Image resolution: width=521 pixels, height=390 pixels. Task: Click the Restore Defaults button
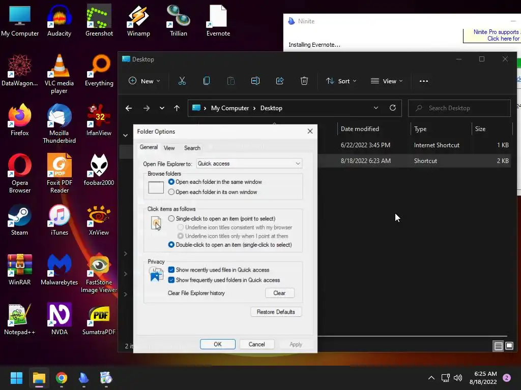click(276, 312)
